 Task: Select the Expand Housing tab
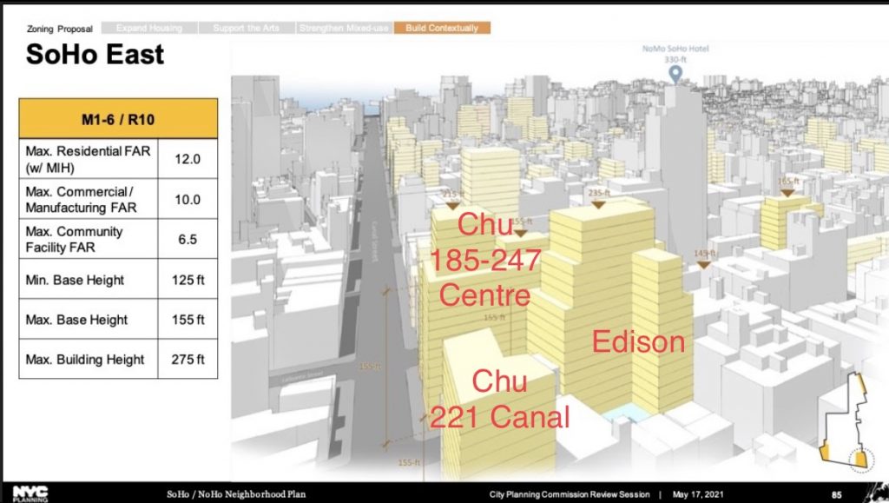click(149, 28)
